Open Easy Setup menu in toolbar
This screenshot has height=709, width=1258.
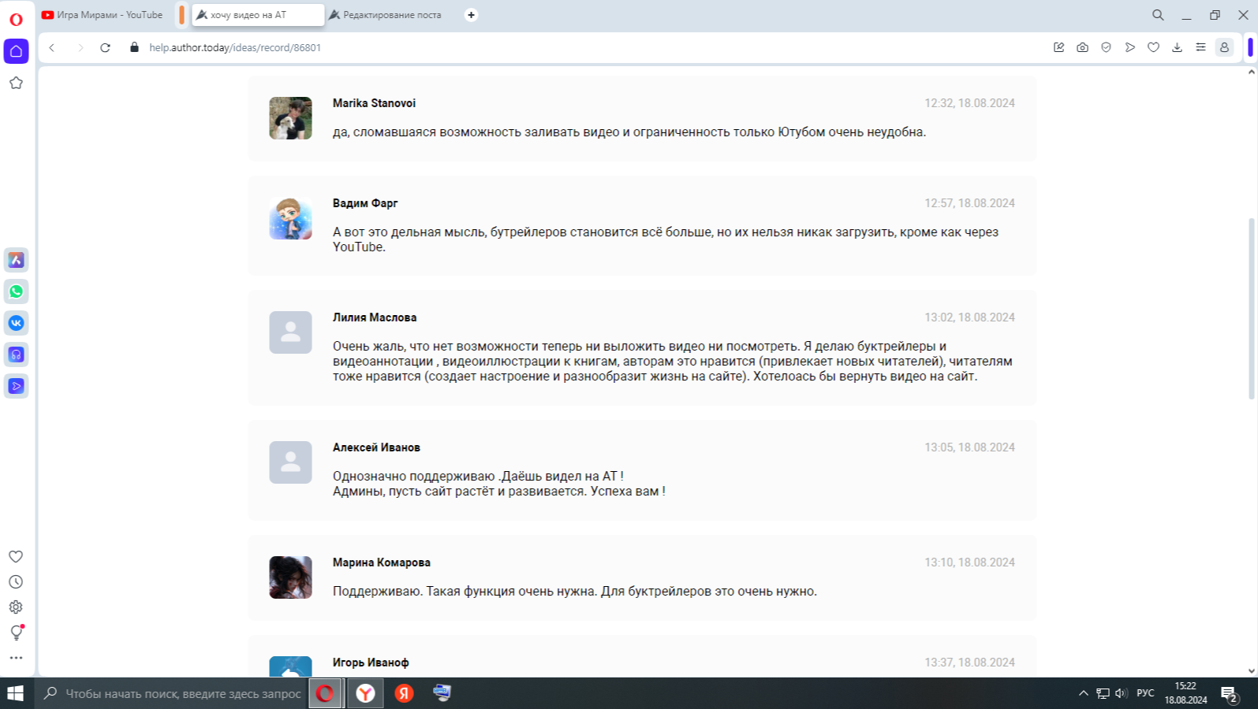click(1200, 47)
